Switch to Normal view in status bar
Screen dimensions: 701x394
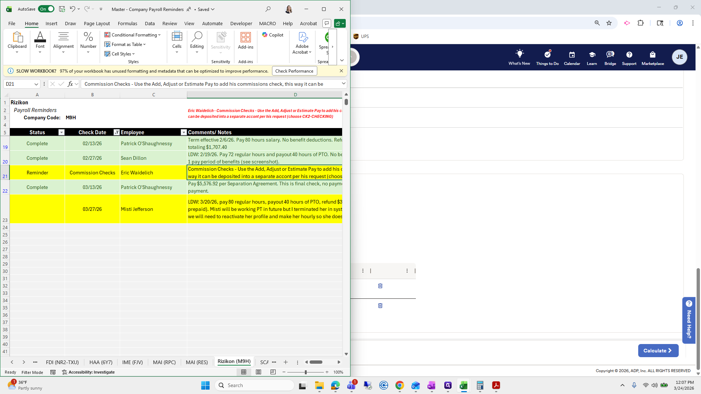tap(244, 372)
